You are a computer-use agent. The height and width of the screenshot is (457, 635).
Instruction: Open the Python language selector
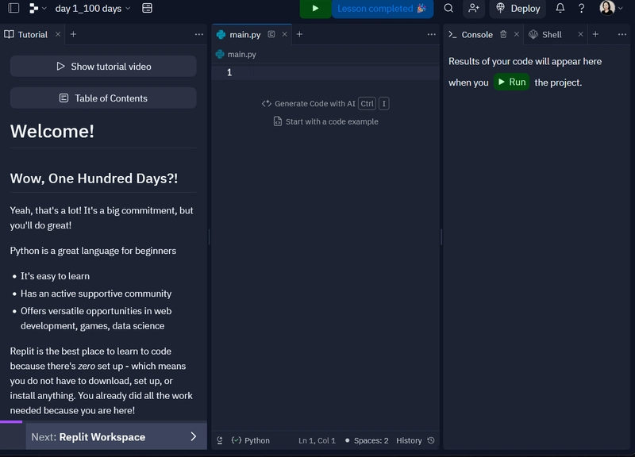pyautogui.click(x=250, y=440)
